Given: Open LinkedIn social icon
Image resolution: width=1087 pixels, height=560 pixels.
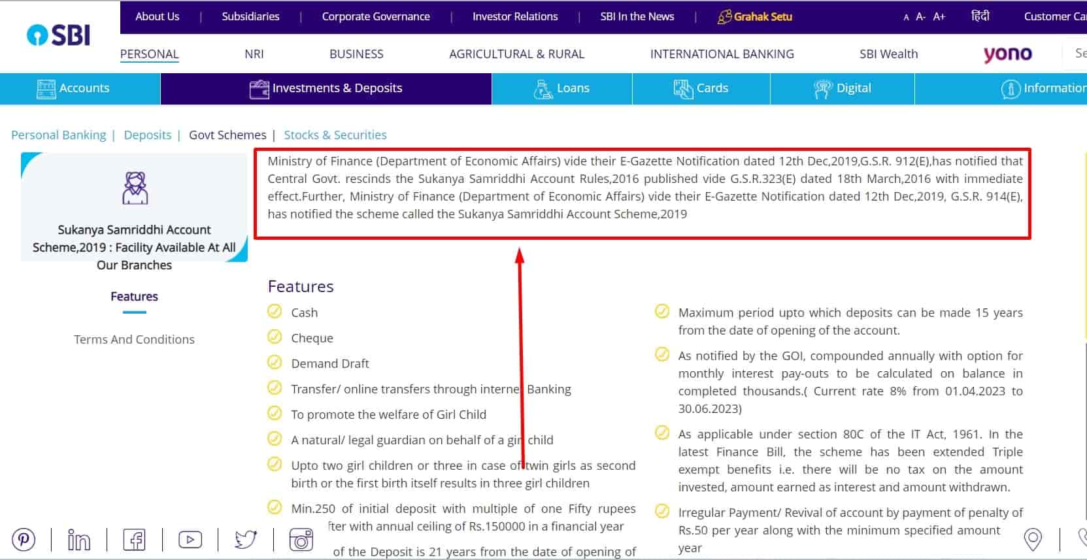Looking at the screenshot, I should pyautogui.click(x=79, y=540).
